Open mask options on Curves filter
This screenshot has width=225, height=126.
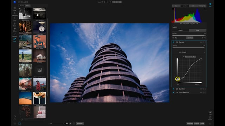pos(201,42)
